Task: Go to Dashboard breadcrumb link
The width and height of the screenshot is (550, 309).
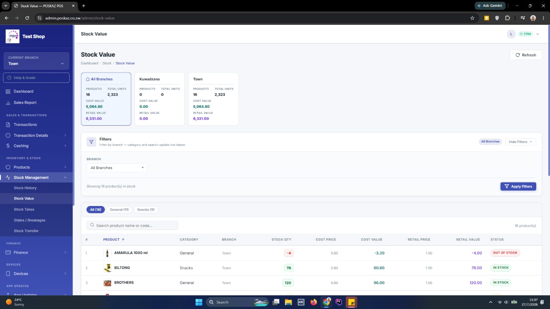Action: click(89, 63)
